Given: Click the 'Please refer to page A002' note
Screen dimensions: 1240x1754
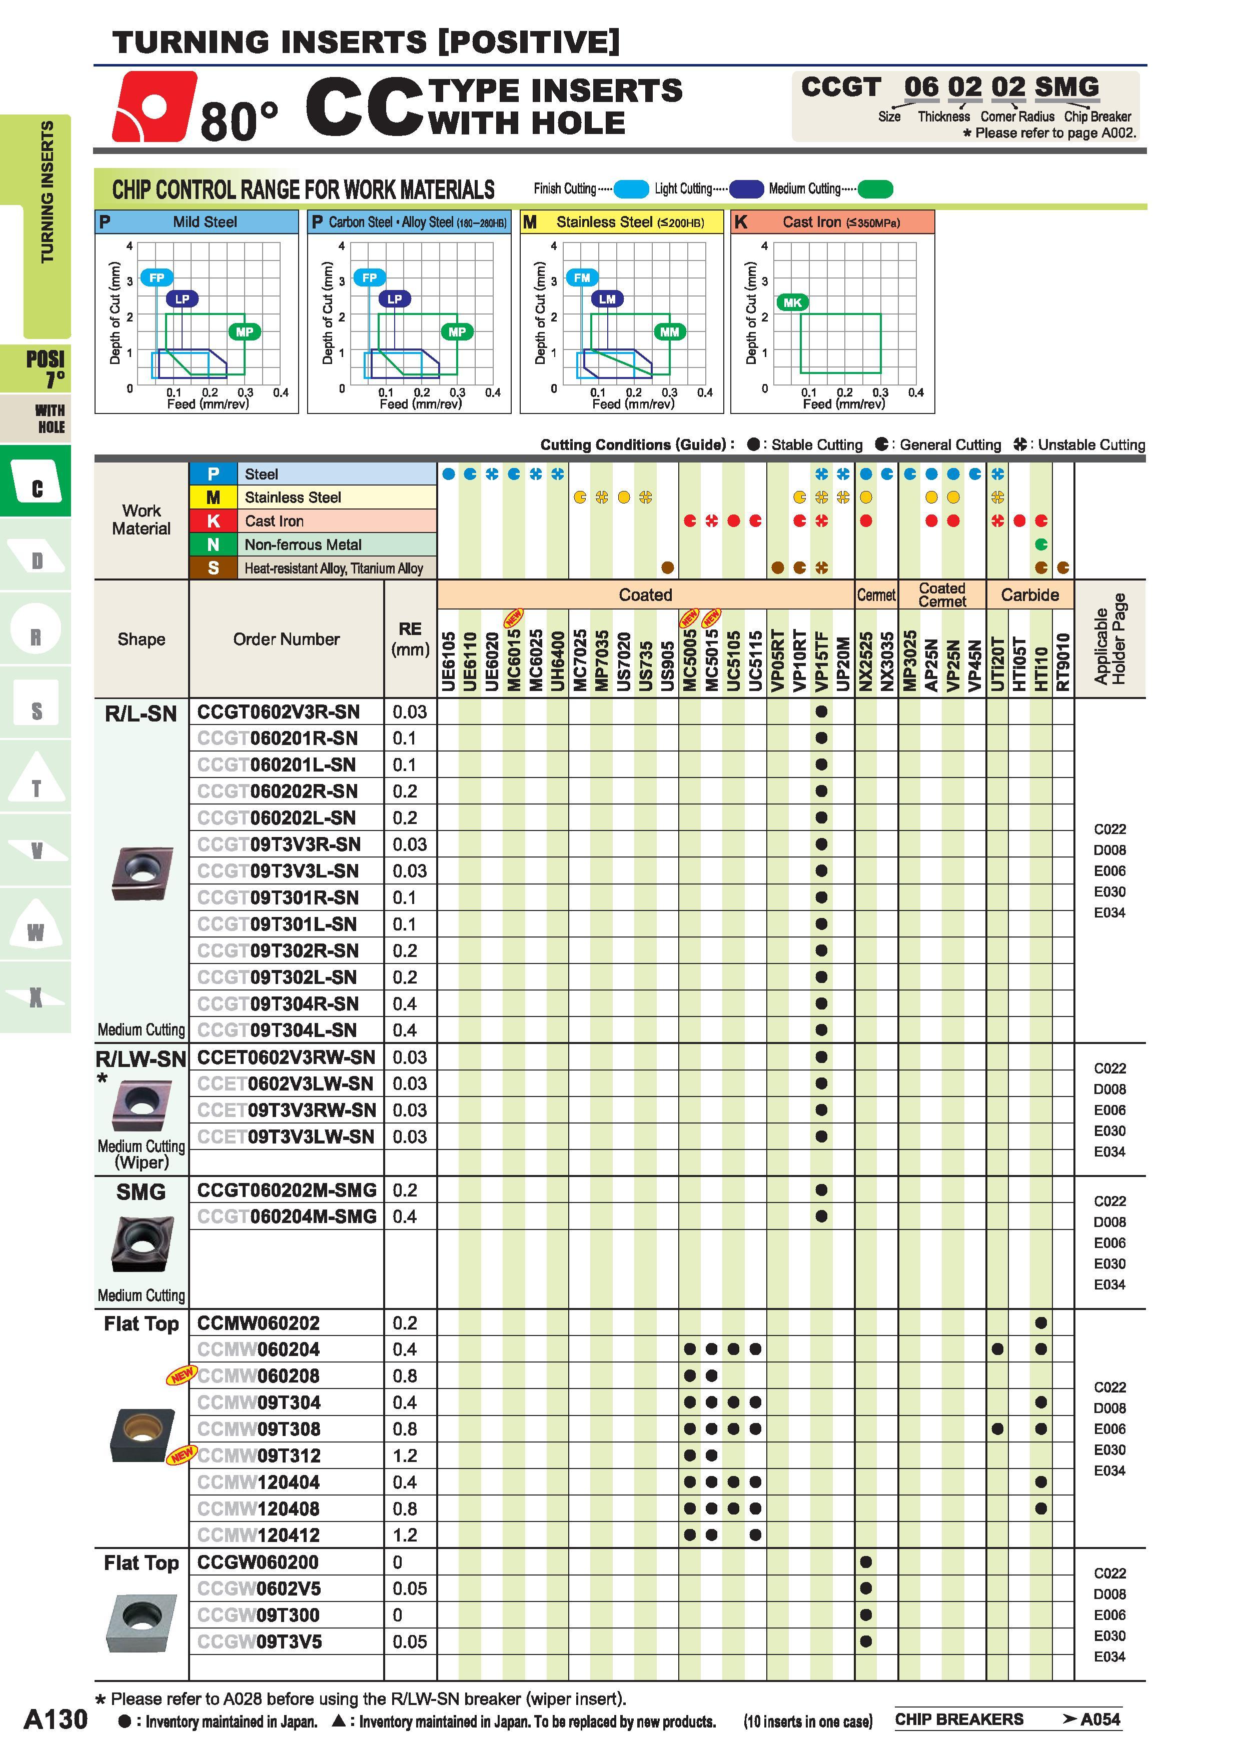Looking at the screenshot, I should pos(1050,133).
